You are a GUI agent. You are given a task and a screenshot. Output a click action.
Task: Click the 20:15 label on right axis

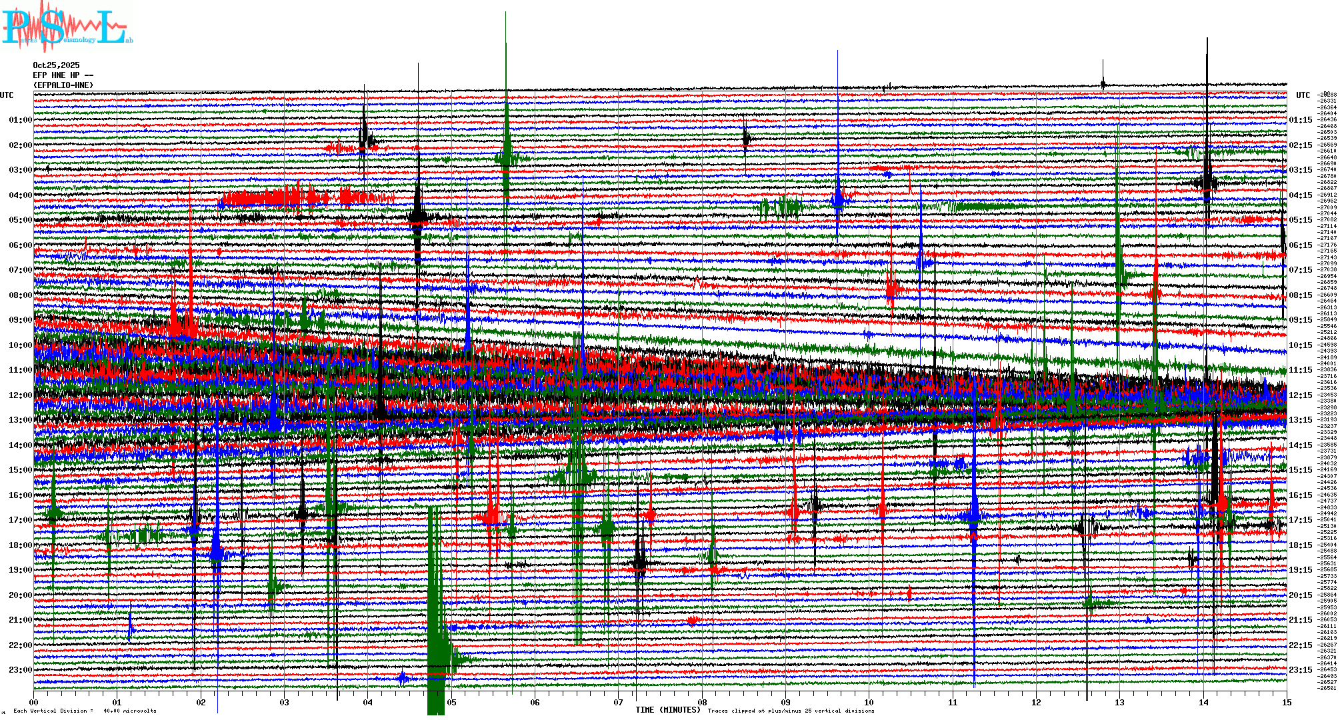[x=1300, y=595]
